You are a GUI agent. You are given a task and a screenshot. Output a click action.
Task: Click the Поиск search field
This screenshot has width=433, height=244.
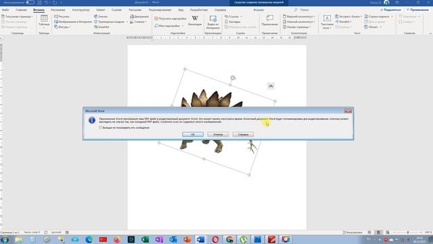tap(304, 10)
